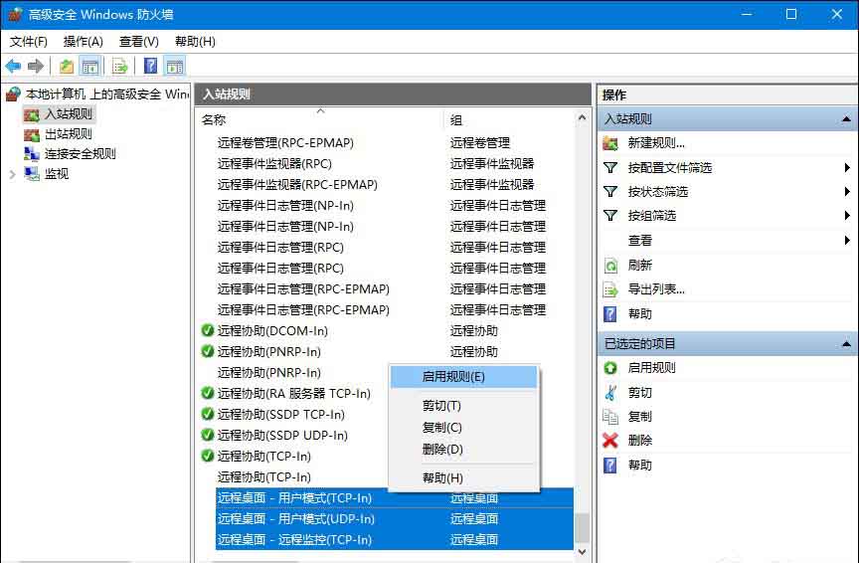Click the 新建规则 icon in actions pane
Image resolution: width=859 pixels, height=563 pixels.
[610, 143]
